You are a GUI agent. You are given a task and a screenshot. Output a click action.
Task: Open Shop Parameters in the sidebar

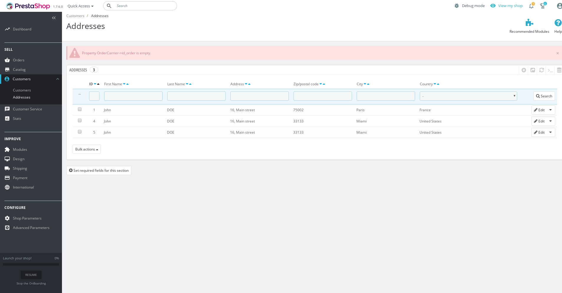pyautogui.click(x=27, y=218)
